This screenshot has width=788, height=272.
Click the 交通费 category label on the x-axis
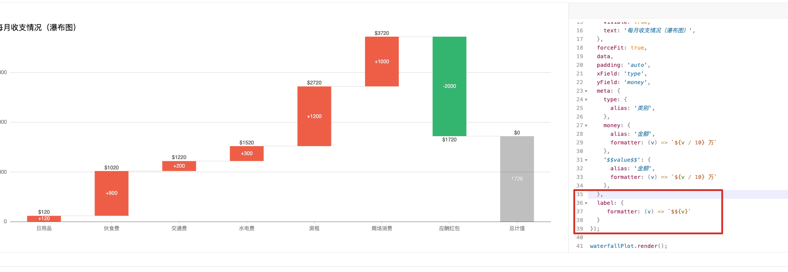[179, 228]
